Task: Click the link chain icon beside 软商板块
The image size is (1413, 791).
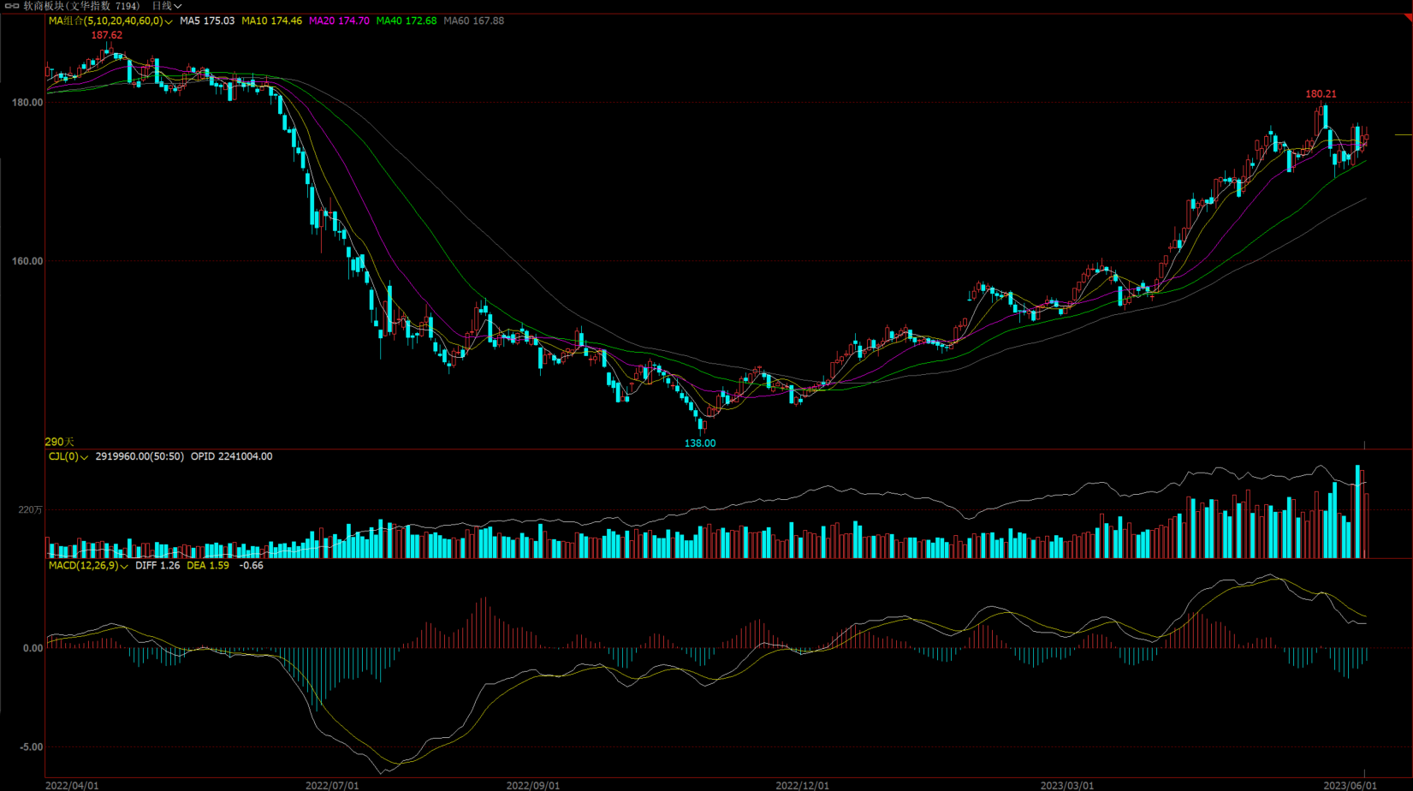Action: (x=12, y=6)
